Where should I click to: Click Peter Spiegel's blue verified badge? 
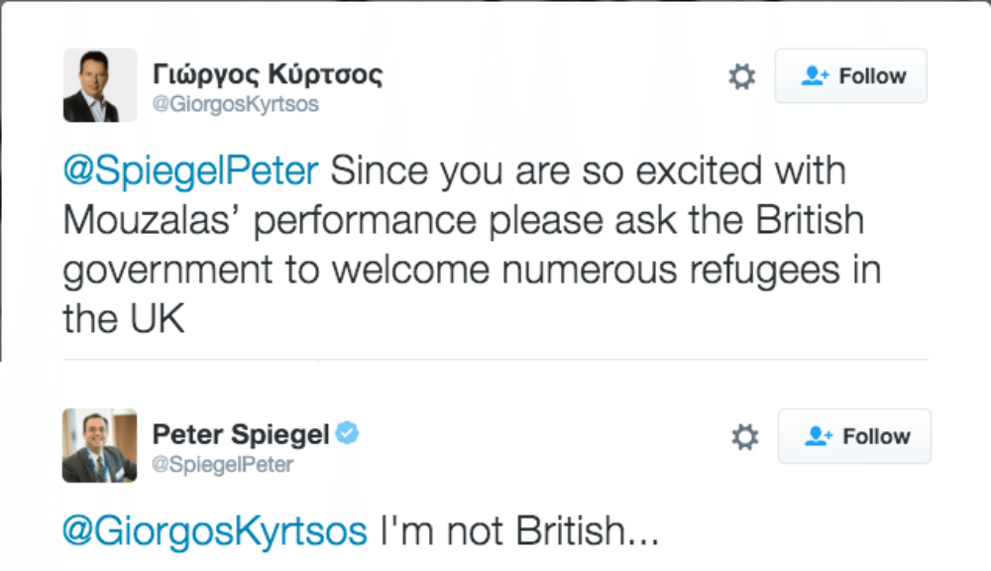tap(347, 433)
